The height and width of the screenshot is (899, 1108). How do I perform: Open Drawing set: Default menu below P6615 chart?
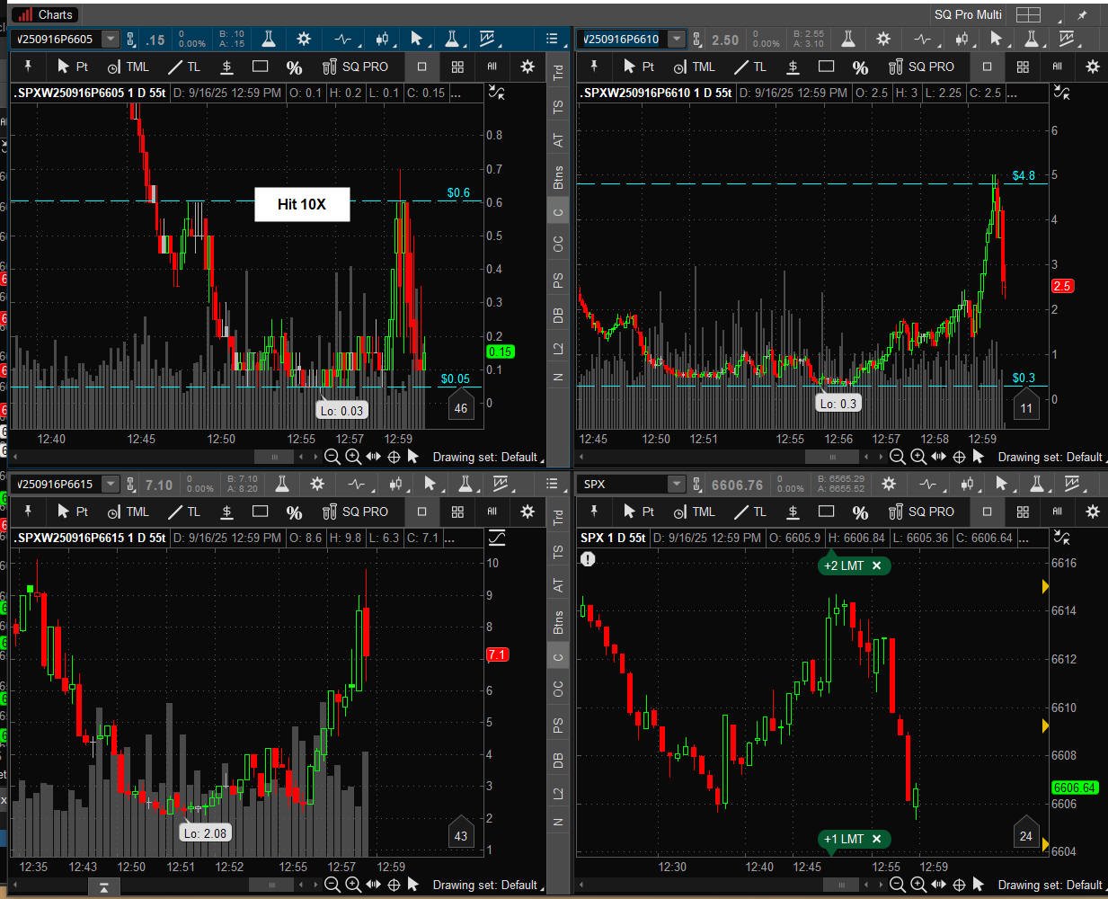pos(487,885)
